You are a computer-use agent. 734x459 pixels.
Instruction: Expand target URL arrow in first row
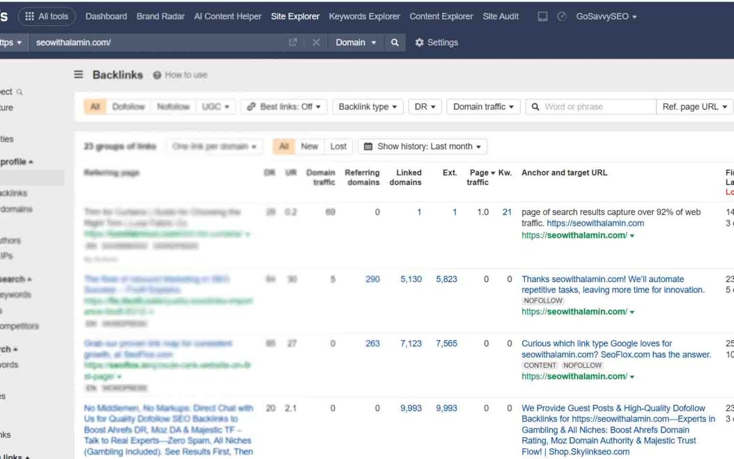pyautogui.click(x=632, y=236)
